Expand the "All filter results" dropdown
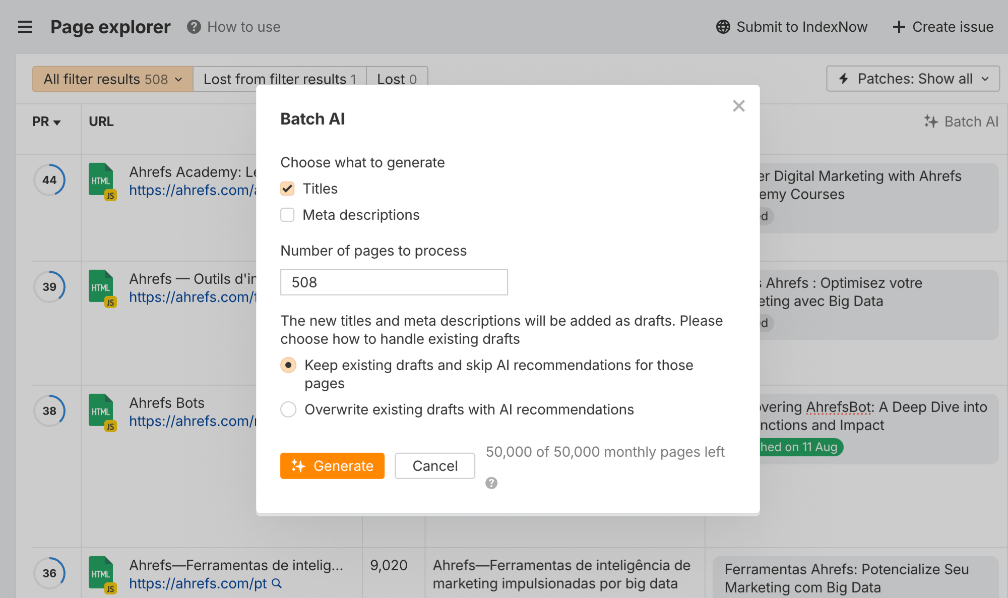This screenshot has height=598, width=1008. tap(177, 79)
